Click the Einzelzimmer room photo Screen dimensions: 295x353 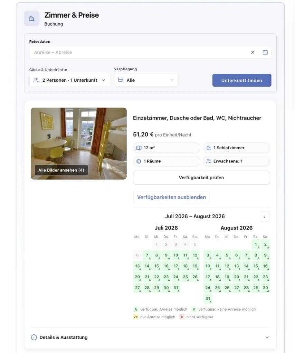(79, 143)
